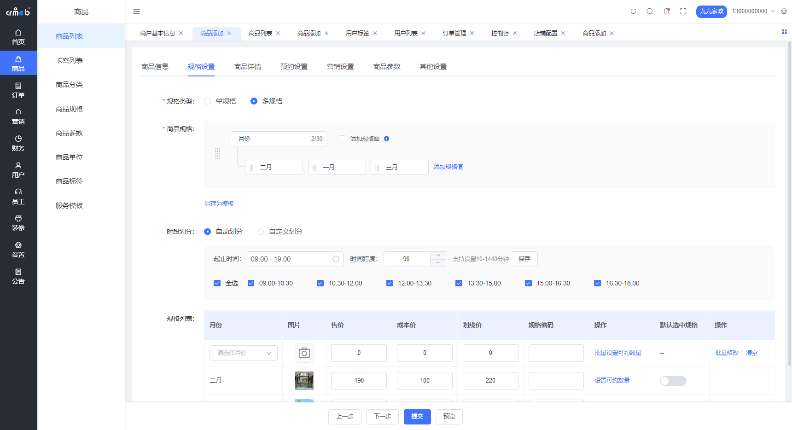The height and width of the screenshot is (430, 792).
Task: Close the 店铺配置 tab
Action: [563, 33]
